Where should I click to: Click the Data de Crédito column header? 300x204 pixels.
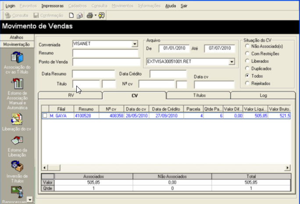point(166,109)
